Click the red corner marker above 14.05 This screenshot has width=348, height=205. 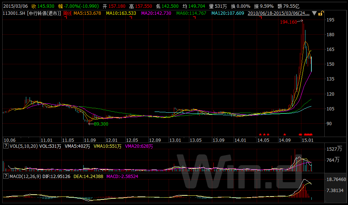coord(261,17)
